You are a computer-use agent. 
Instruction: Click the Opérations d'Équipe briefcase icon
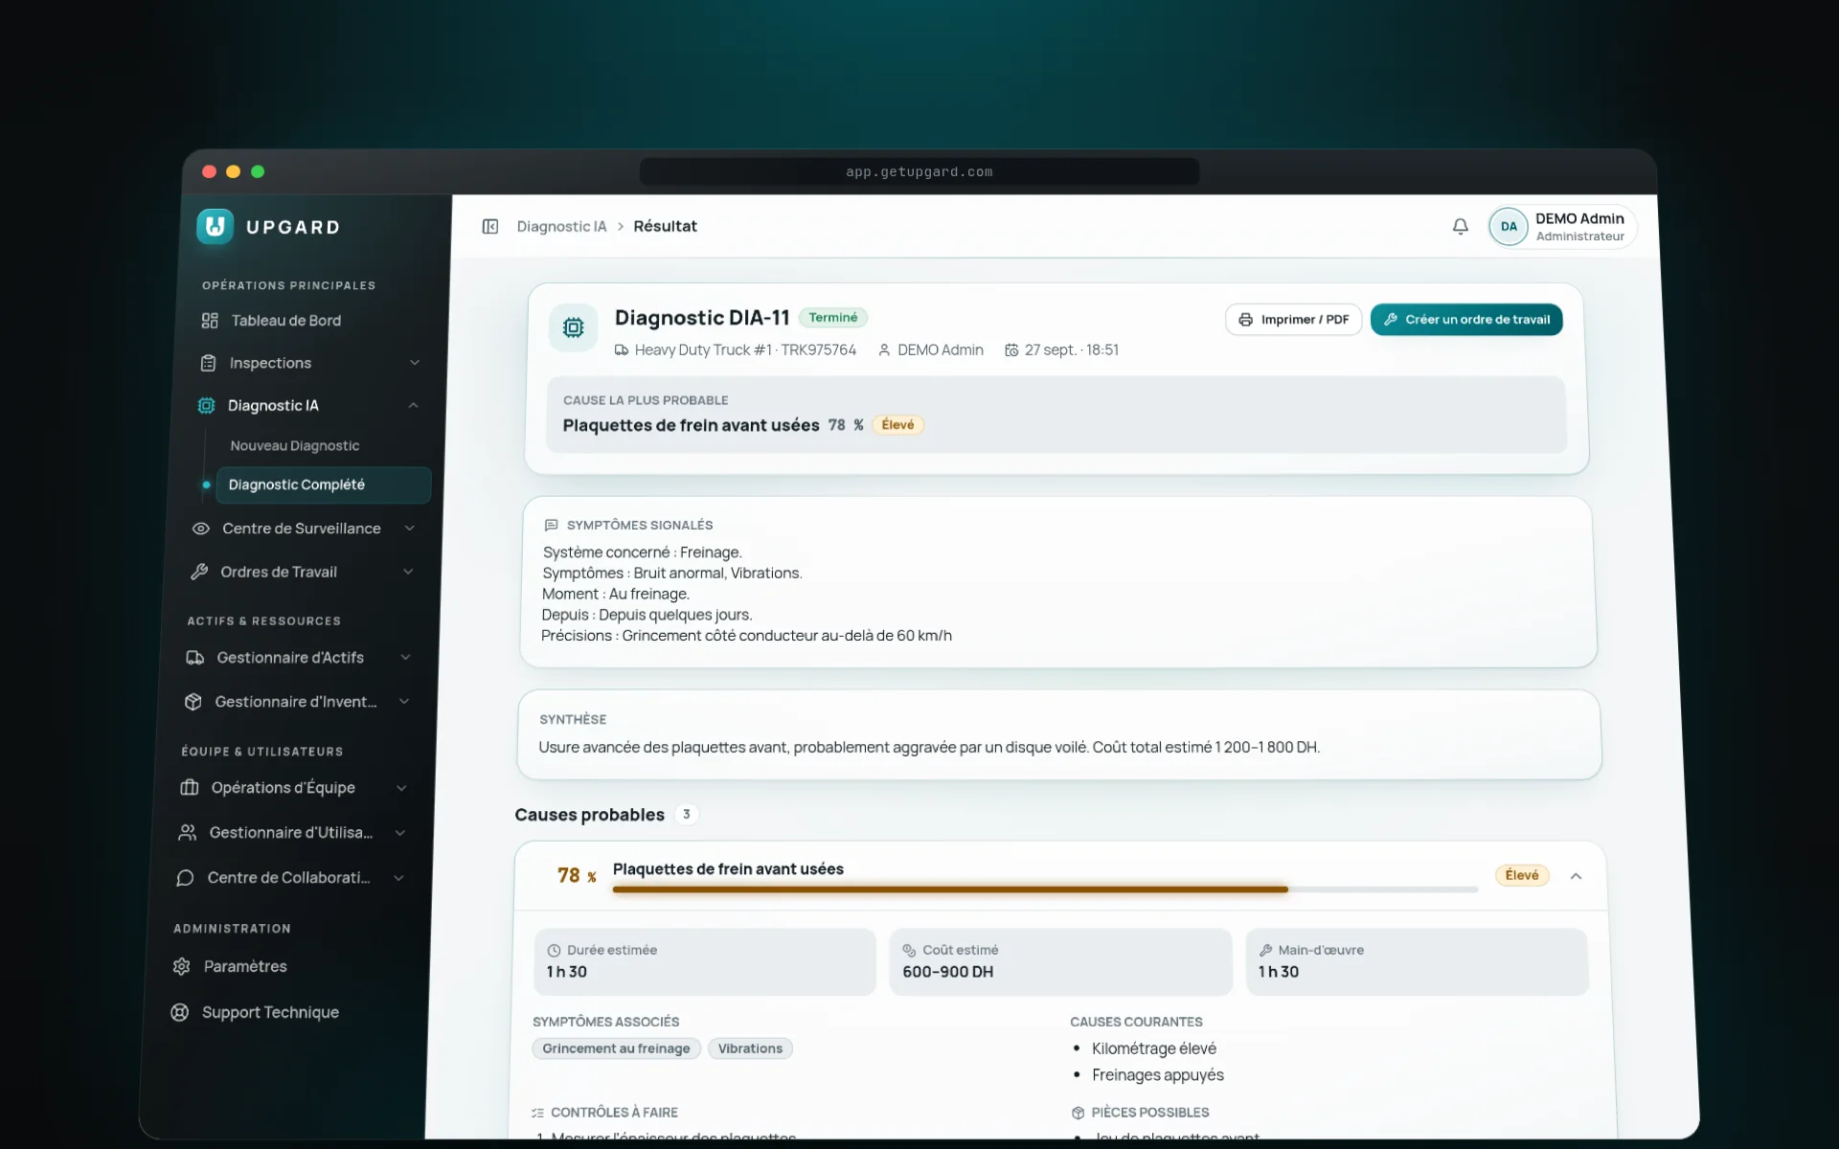click(190, 788)
